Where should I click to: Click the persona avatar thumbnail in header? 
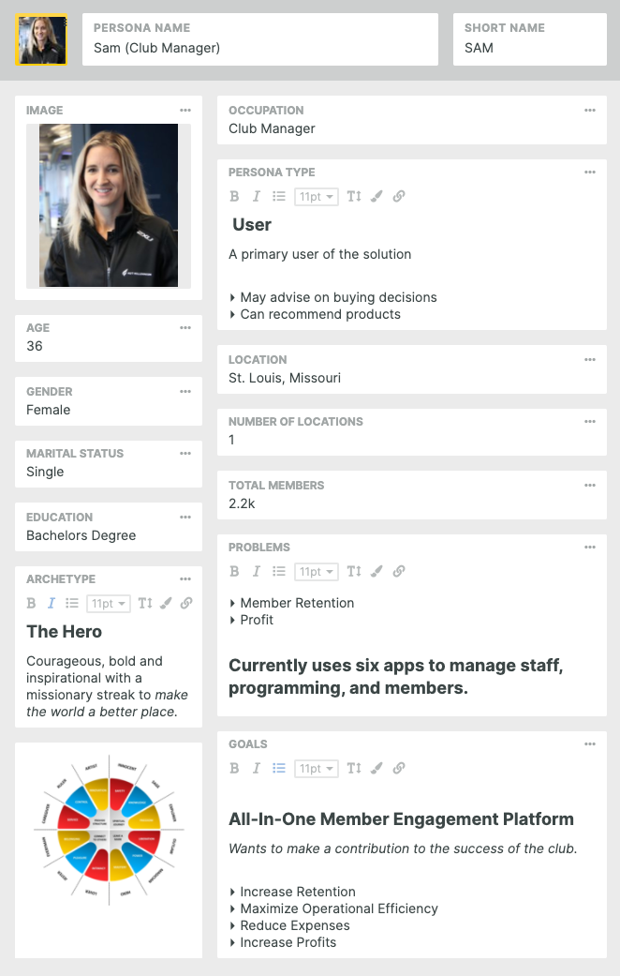(41, 39)
